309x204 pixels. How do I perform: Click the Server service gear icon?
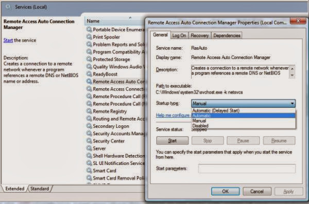[89, 149]
